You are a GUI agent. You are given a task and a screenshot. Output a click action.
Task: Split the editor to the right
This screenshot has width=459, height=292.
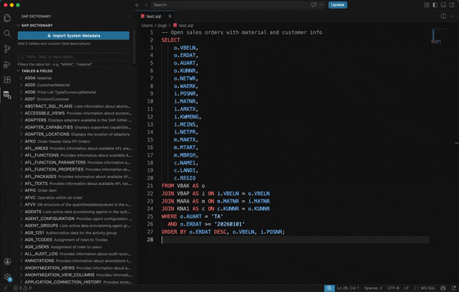tap(444, 16)
